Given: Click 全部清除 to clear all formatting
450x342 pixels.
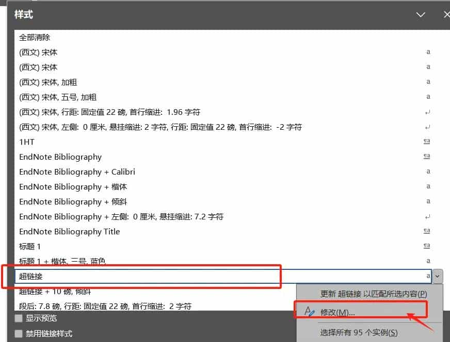Looking at the screenshot, I should [31, 37].
